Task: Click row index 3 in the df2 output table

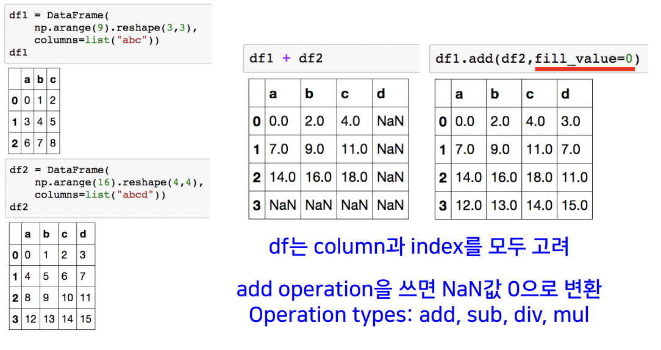Action: (x=15, y=319)
